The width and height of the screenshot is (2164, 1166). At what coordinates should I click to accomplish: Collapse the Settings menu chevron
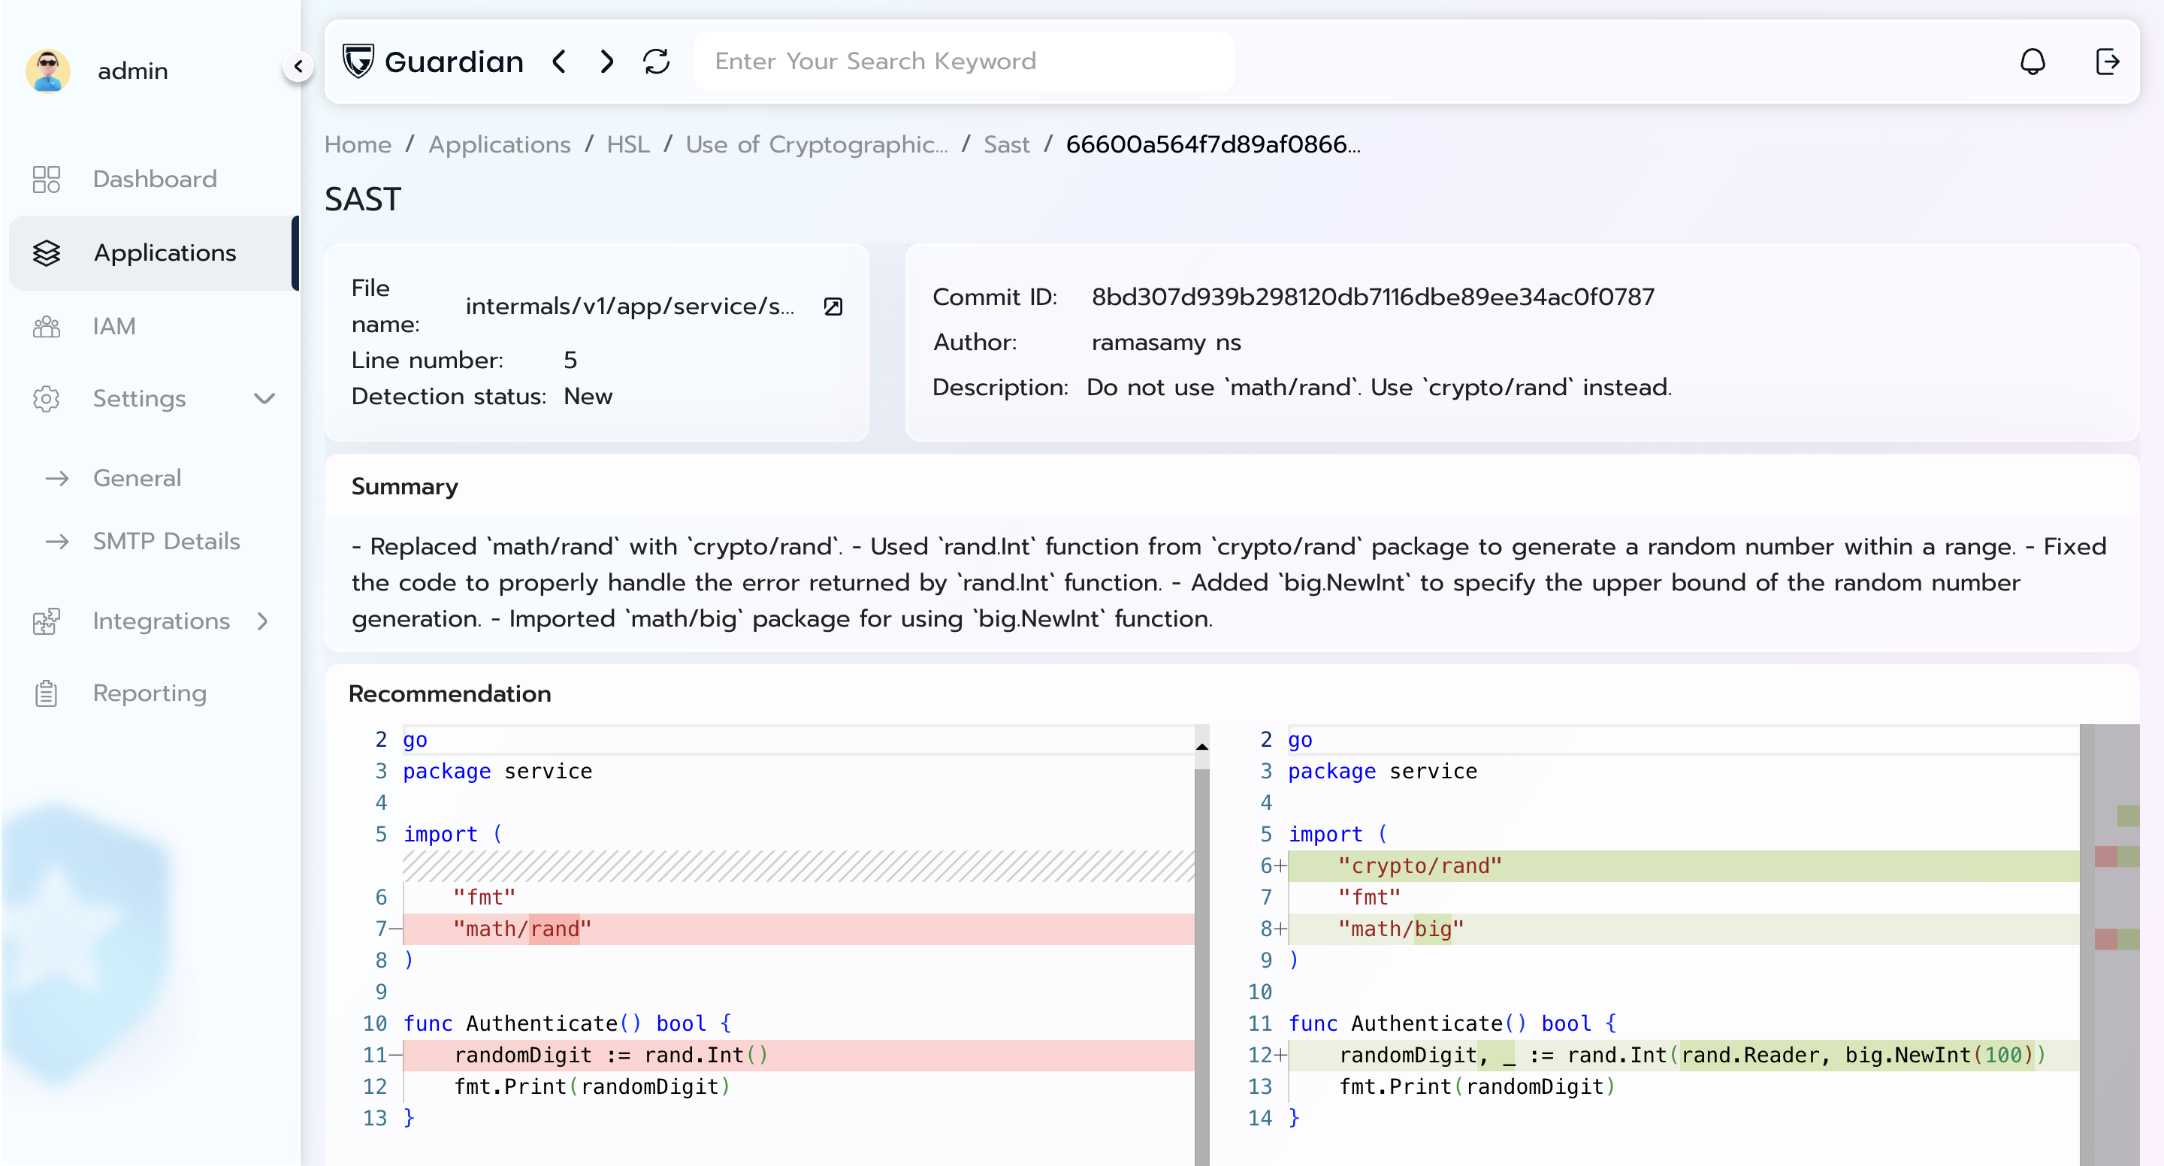[x=264, y=399]
